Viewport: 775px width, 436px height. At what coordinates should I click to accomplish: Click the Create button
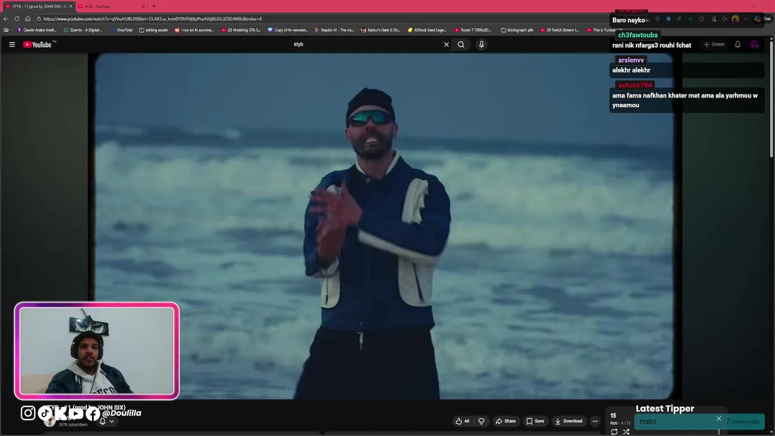tap(714, 44)
